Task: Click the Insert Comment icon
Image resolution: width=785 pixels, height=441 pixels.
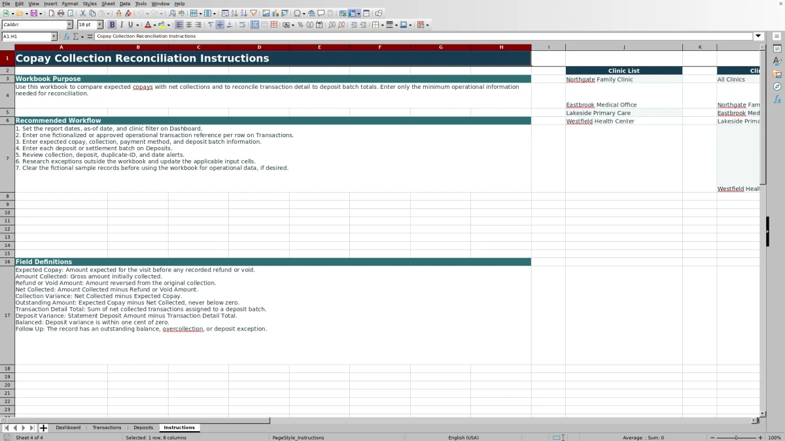Action: (x=321, y=13)
